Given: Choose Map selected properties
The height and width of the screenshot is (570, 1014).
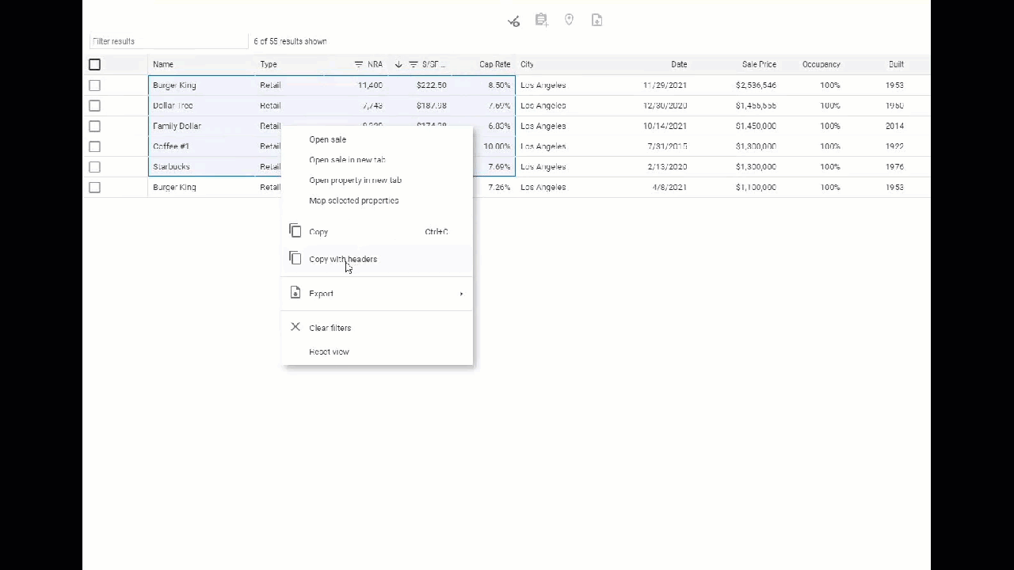Looking at the screenshot, I should point(353,200).
